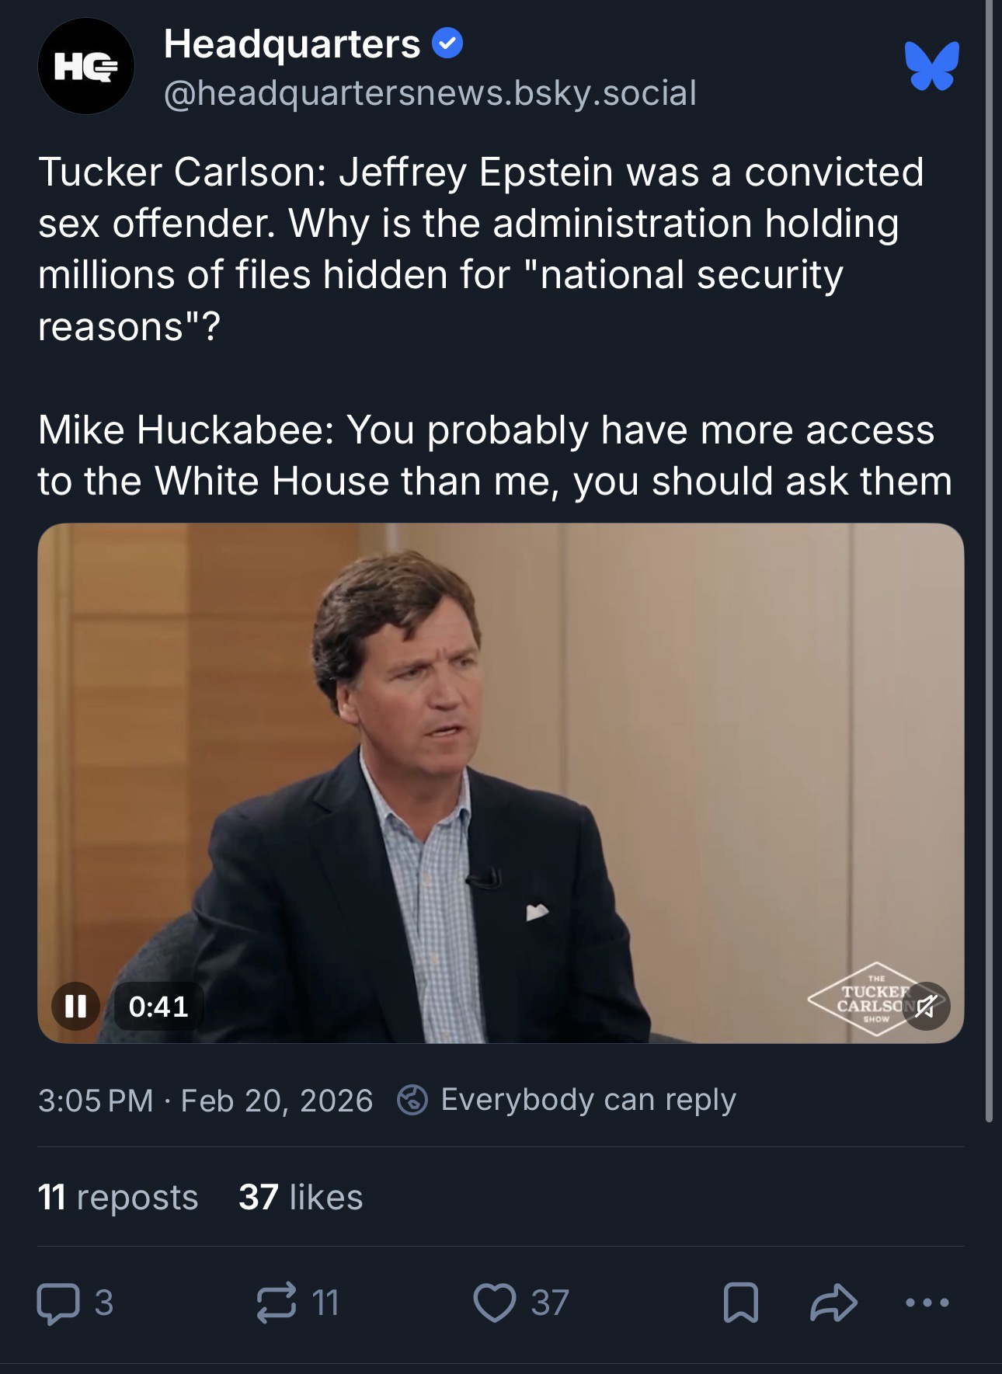
Task: Bookmark this post
Action: tap(740, 1303)
